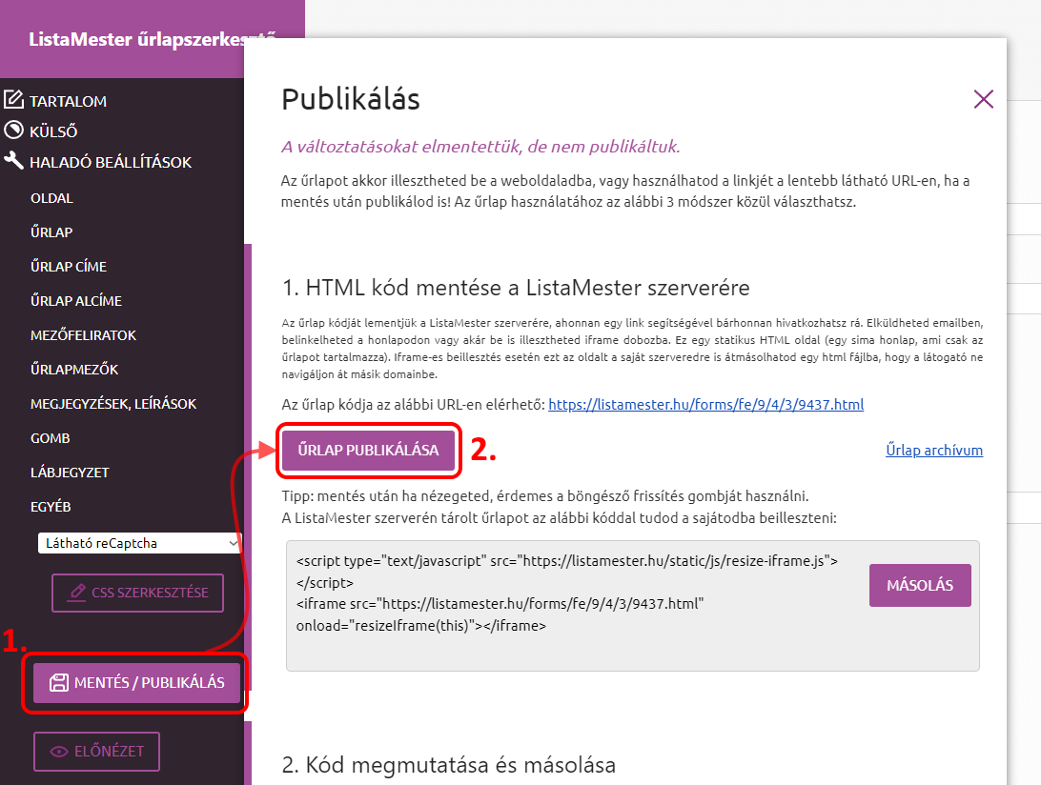Screen dimensions: 1041x785
Task: Click the save disk icon on MENTÉS / PUBLIKÁLÁS
Action: (x=59, y=682)
